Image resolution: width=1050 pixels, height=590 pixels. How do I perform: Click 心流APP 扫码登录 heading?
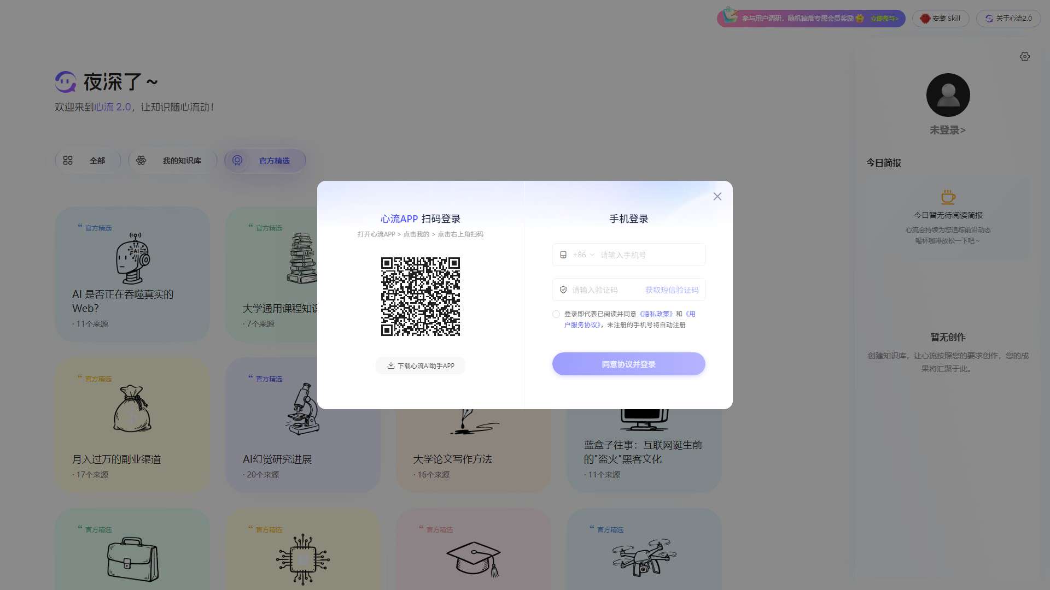coord(421,219)
